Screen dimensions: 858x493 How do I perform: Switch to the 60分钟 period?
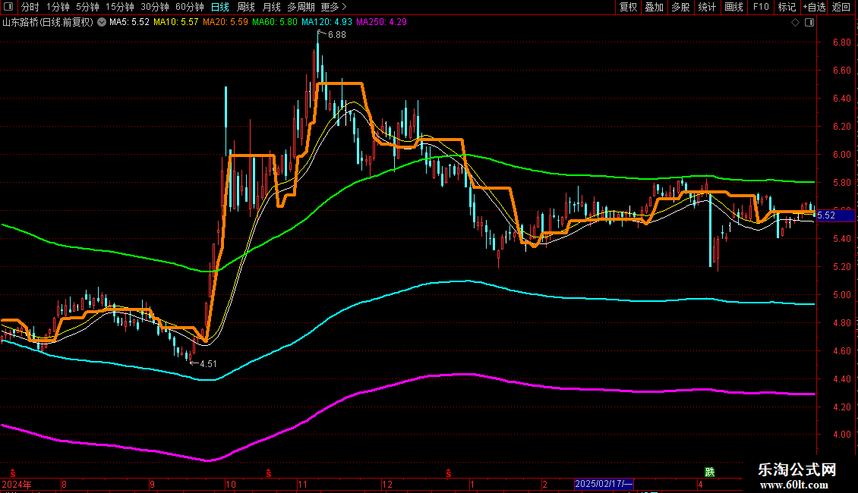189,7
